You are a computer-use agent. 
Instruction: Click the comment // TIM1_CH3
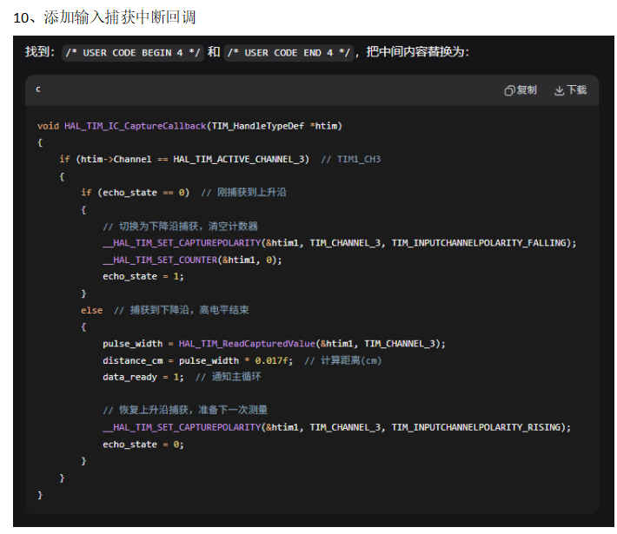click(x=350, y=159)
